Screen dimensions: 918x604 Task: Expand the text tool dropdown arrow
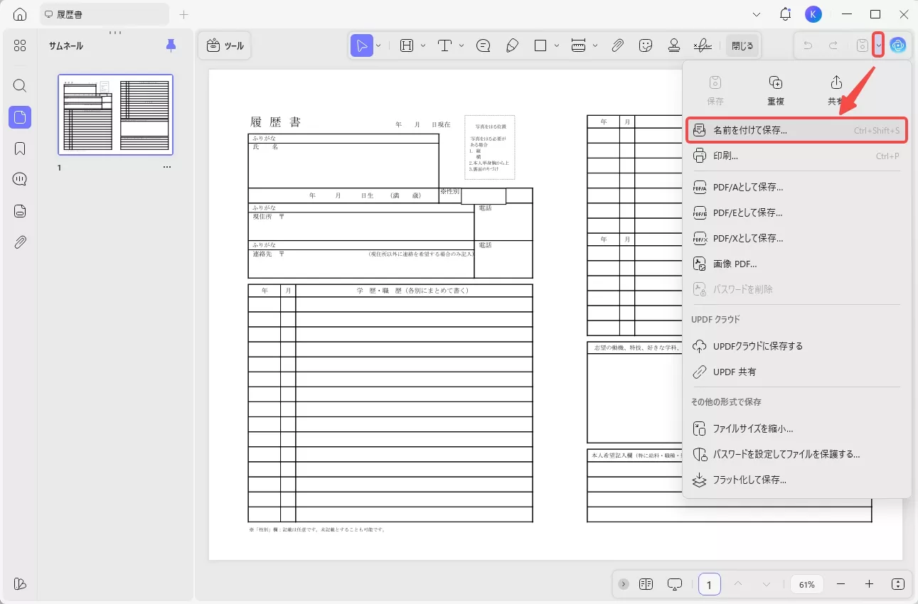tap(461, 45)
